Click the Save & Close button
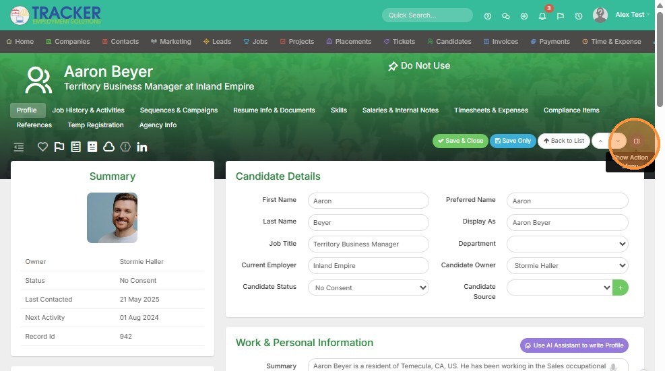The width and height of the screenshot is (665, 371). pos(460,141)
